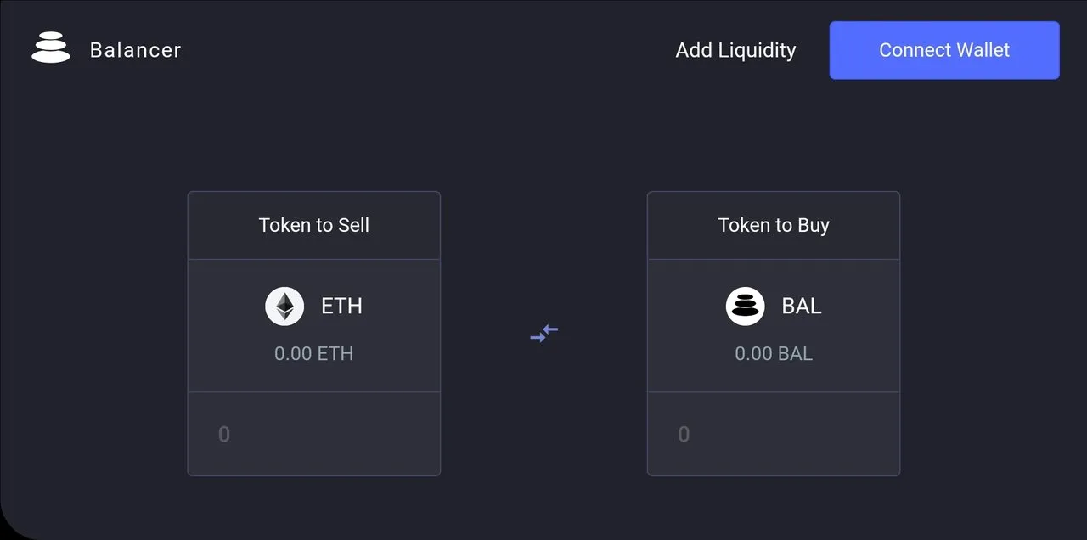Click the 0.00 ETH balance text
Screen dimensions: 1087x540
pyautogui.click(x=314, y=353)
